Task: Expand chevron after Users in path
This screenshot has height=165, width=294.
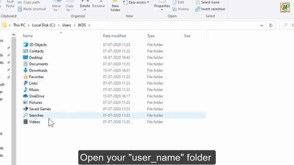Action: coord(74,25)
